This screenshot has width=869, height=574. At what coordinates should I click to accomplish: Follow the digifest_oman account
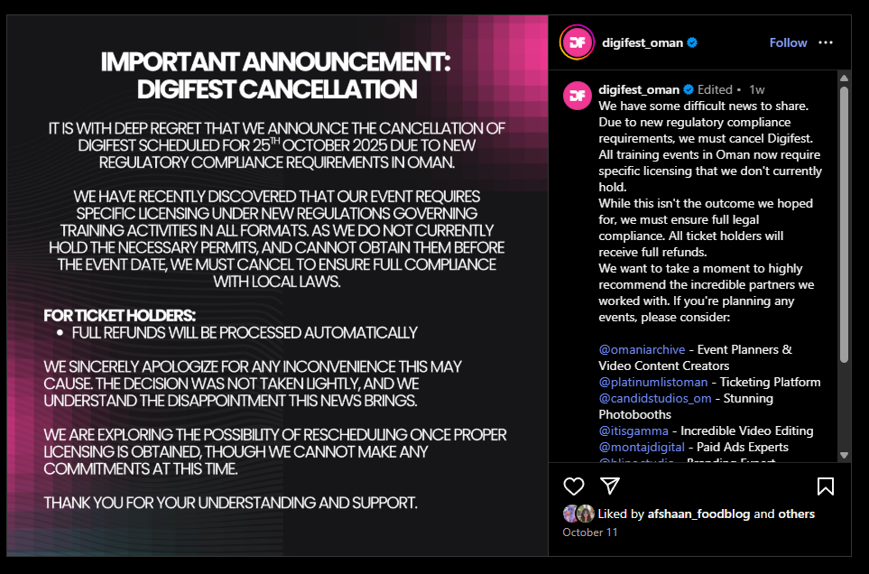(788, 42)
